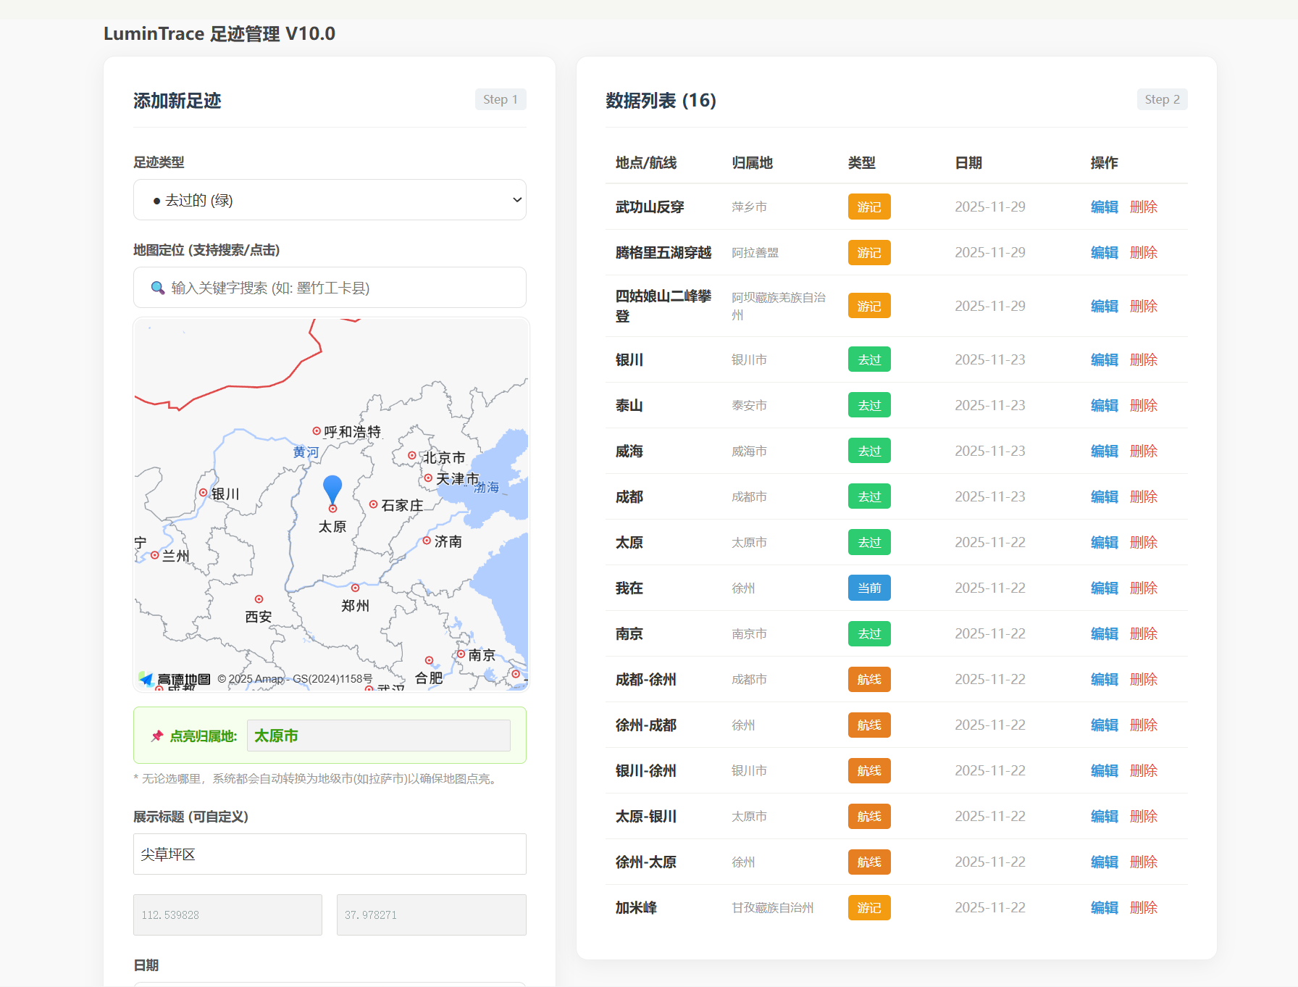Screen dimensions: 1298x987
Task: Edit the 泰山 row
Action: click(1104, 406)
